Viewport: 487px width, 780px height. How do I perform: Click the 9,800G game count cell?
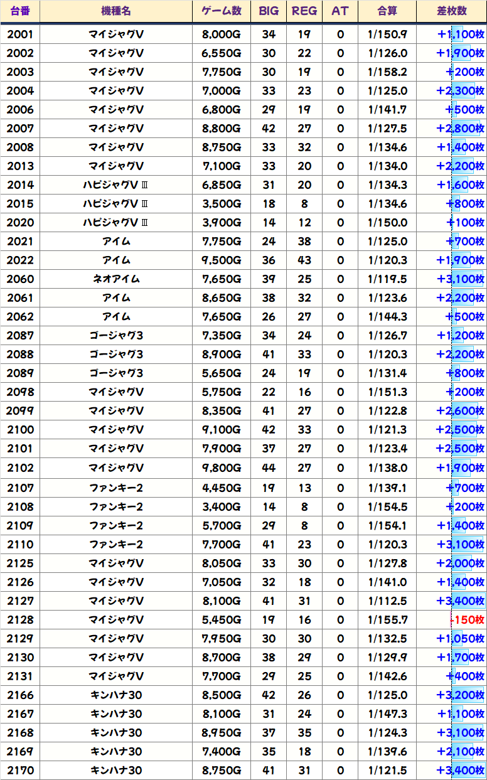click(222, 468)
